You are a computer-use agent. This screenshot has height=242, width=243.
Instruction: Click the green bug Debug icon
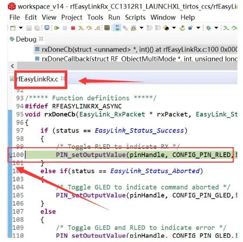[x=208, y=28]
